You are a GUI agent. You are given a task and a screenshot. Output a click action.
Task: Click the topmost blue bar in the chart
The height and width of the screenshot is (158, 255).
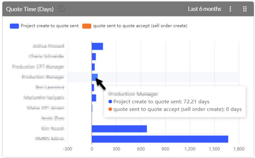(97, 46)
